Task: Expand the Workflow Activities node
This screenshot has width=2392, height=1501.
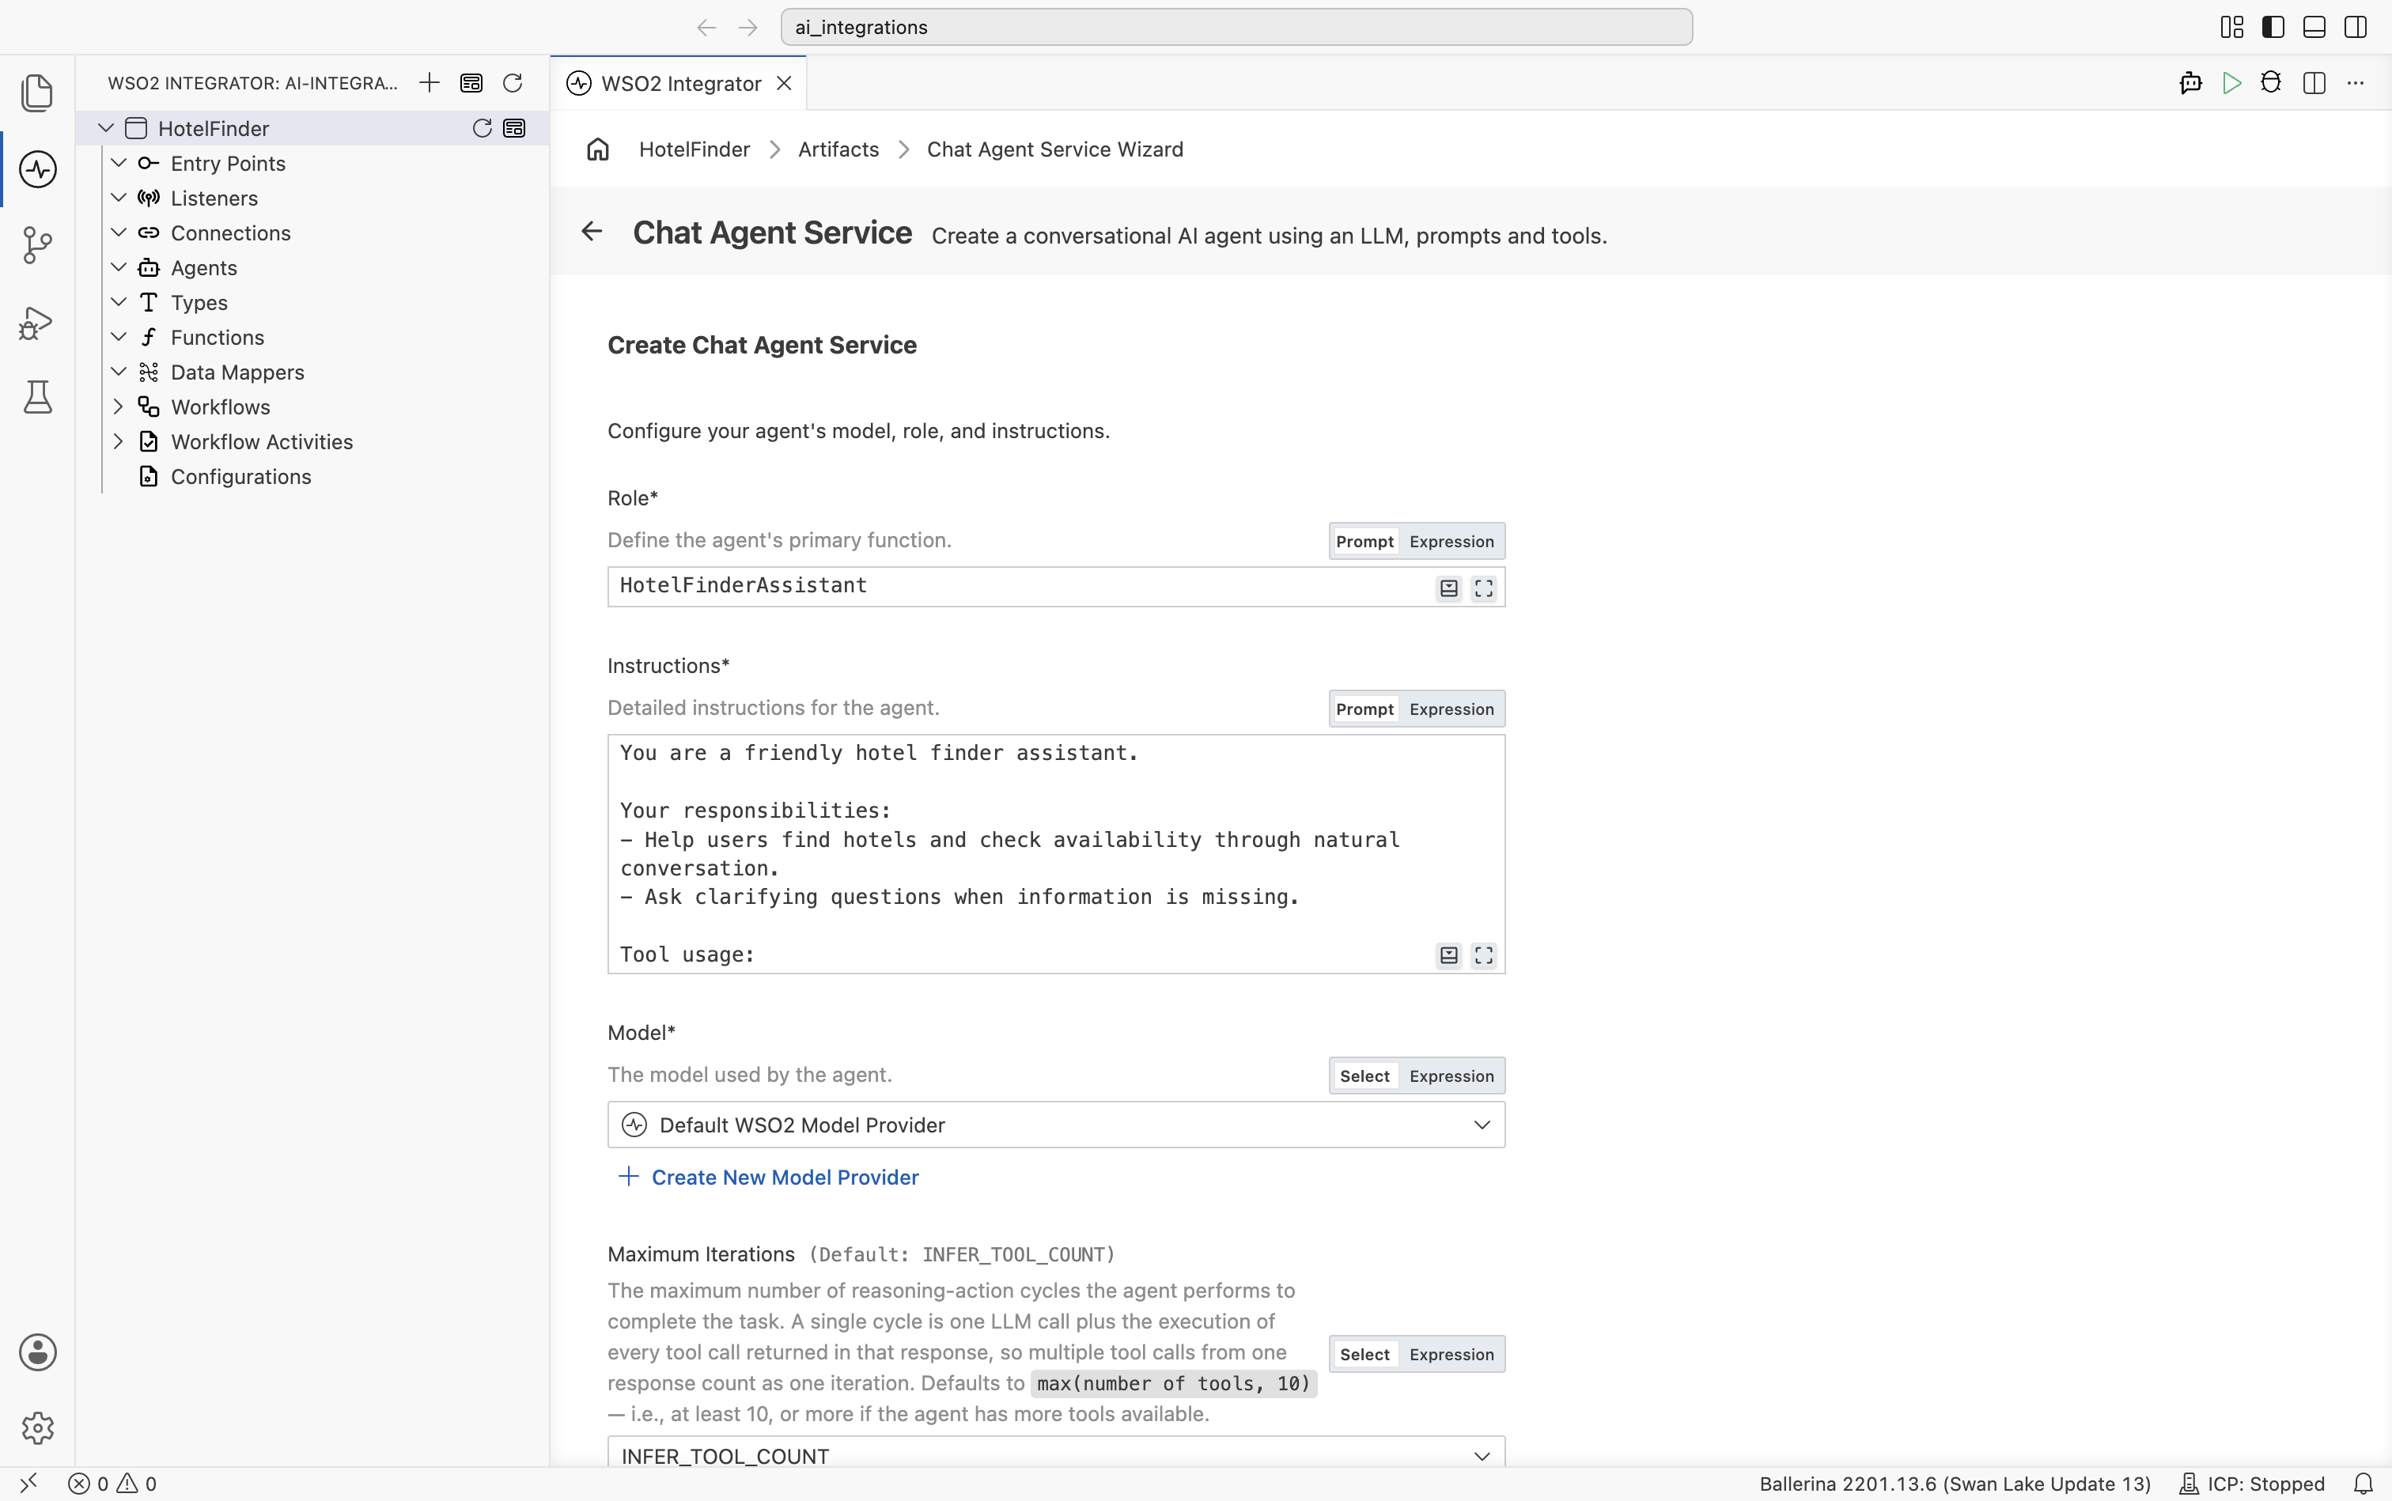Action: pos(118,442)
